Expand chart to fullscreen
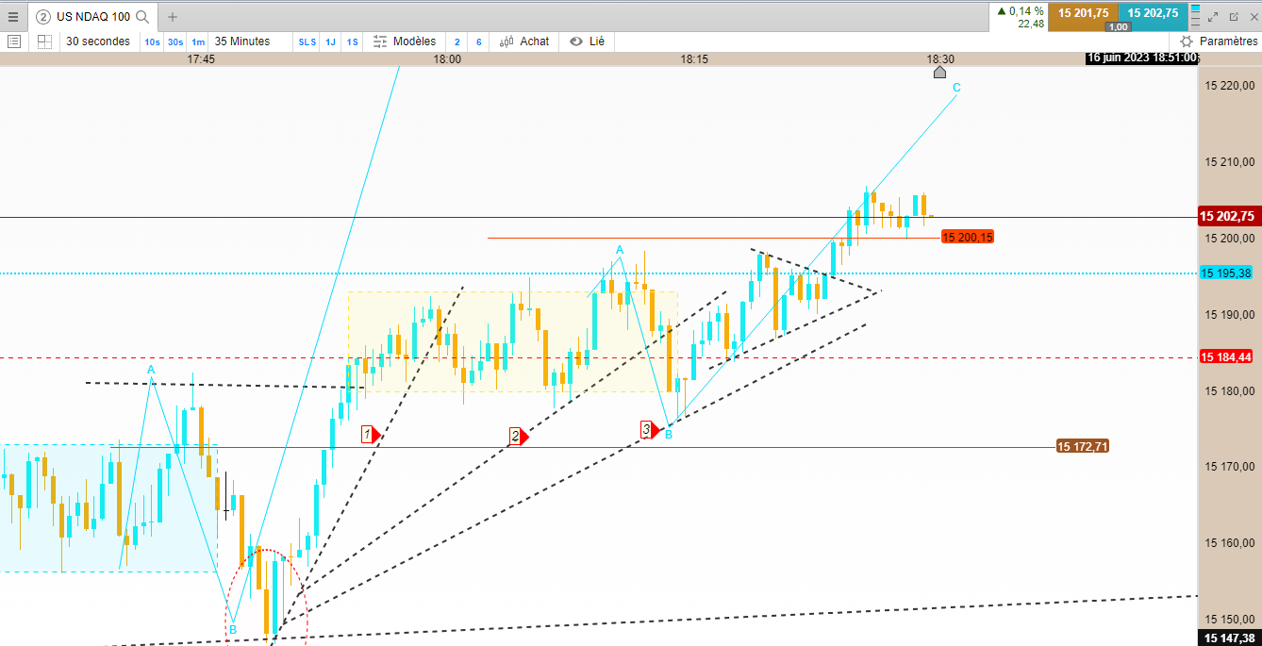The image size is (1262, 646). pyautogui.click(x=1214, y=16)
